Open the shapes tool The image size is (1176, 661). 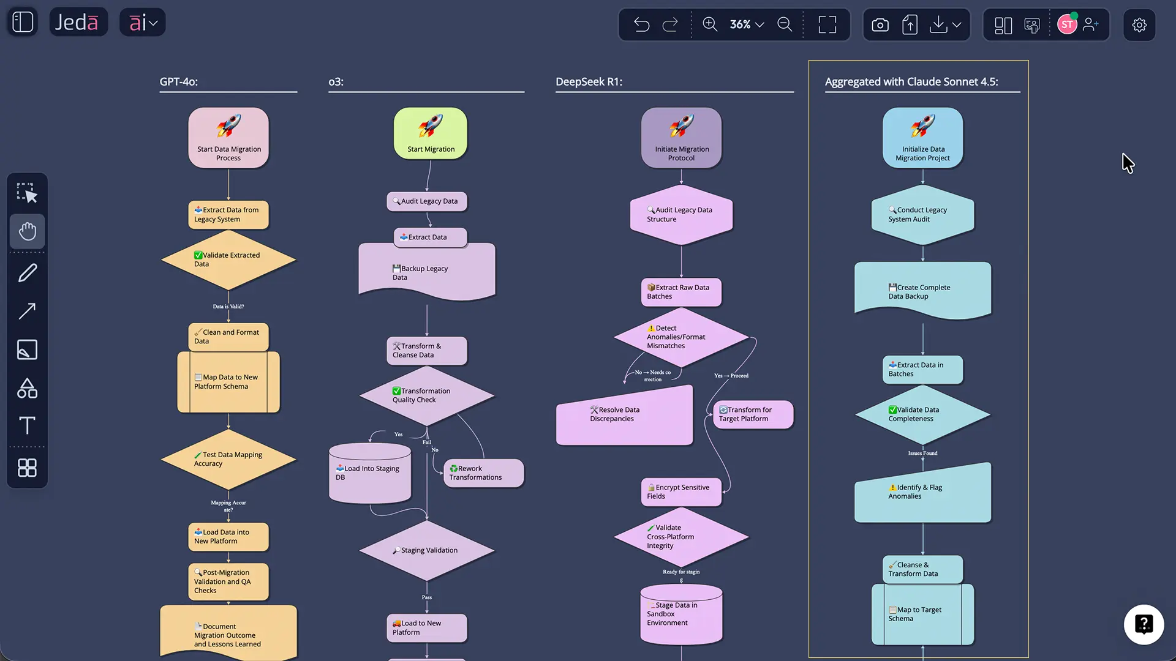[27, 388]
